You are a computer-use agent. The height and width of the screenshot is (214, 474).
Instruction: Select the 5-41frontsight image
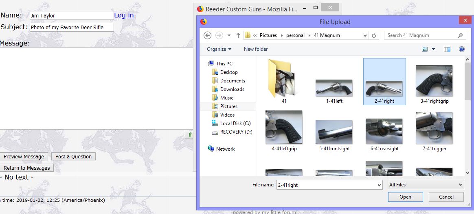pos(334,135)
